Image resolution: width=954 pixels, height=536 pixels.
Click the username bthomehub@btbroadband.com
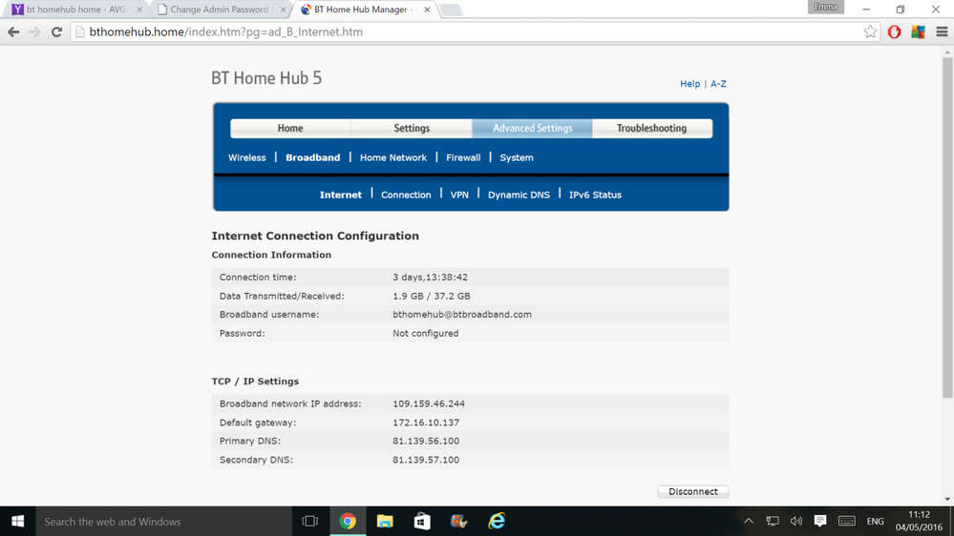click(462, 315)
